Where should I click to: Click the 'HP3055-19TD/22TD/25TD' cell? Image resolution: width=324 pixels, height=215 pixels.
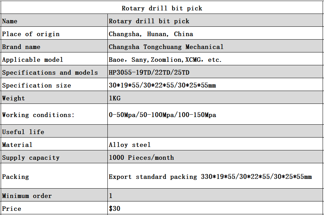coord(216,72)
